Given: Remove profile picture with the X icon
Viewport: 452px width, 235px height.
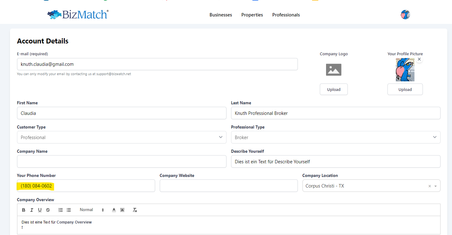Looking at the screenshot, I should (419, 59).
